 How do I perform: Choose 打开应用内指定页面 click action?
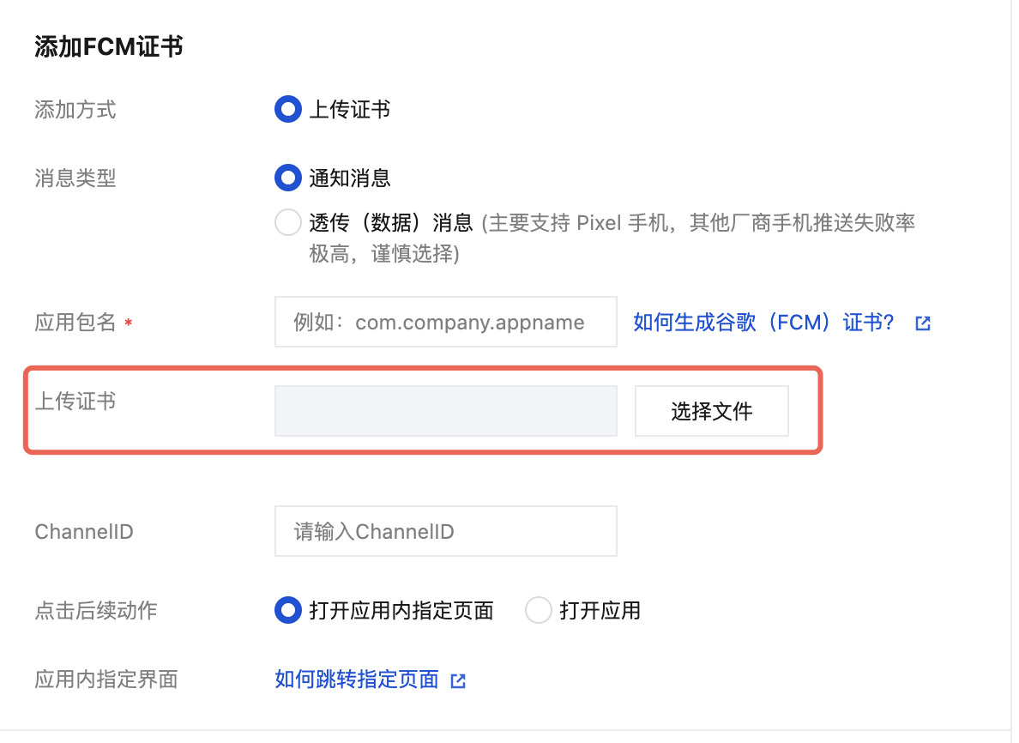click(x=288, y=610)
